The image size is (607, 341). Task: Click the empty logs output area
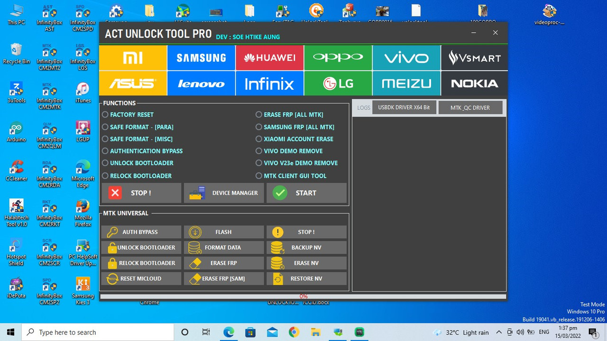[x=429, y=204]
